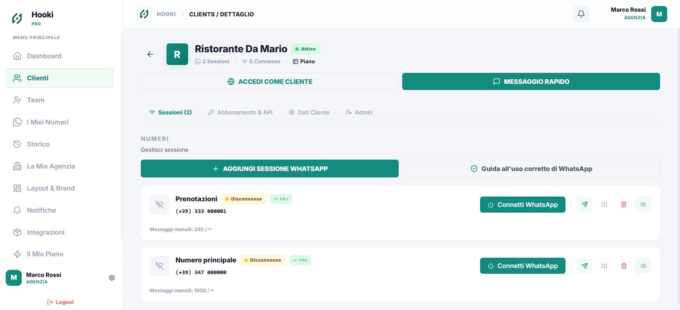Click FULL badge on Prenotazioni
The image size is (680, 310).
(281, 199)
